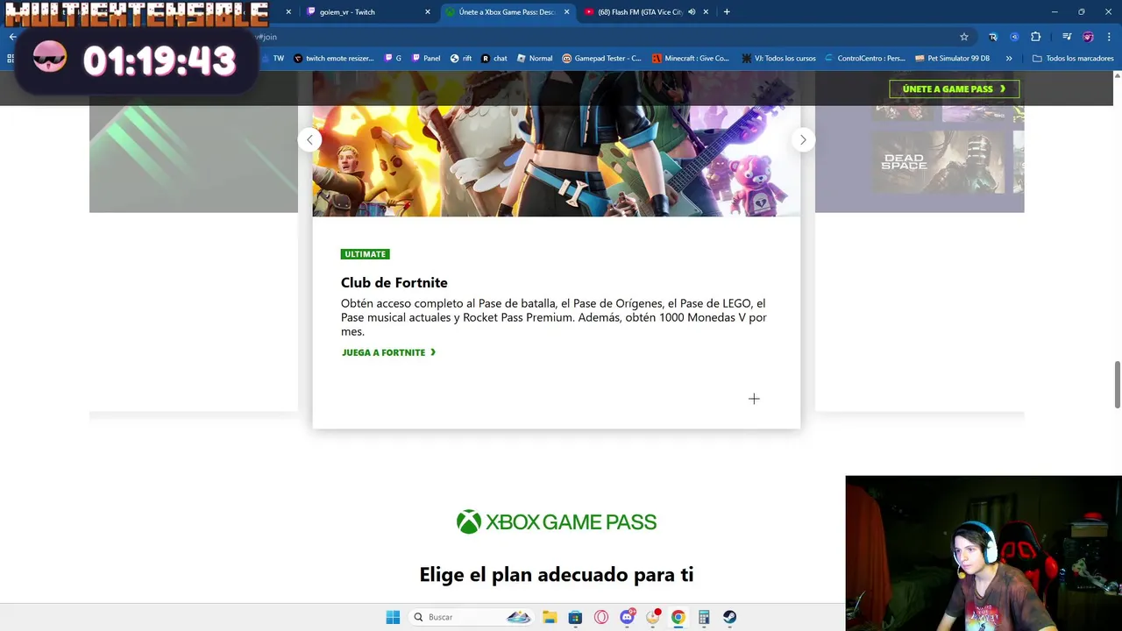Screen dimensions: 1122x631
Task: Open Opera browser from the taskbar
Action: [601, 617]
